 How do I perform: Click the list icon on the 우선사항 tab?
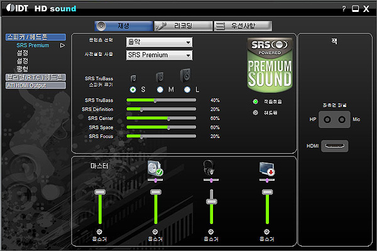(x=220, y=26)
